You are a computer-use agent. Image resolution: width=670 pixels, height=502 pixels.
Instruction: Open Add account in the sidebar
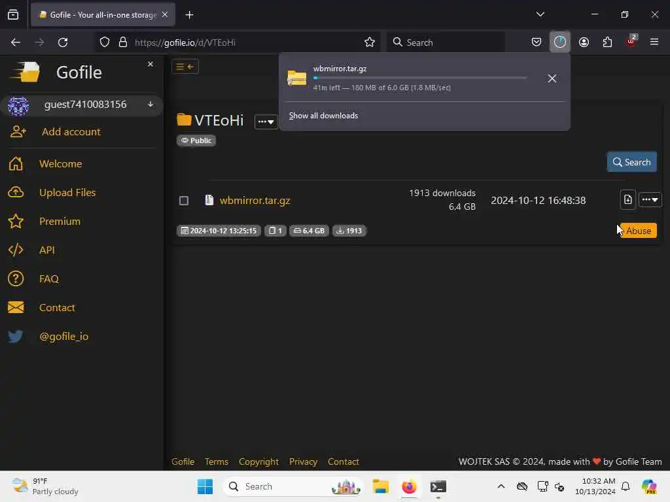coord(71,131)
